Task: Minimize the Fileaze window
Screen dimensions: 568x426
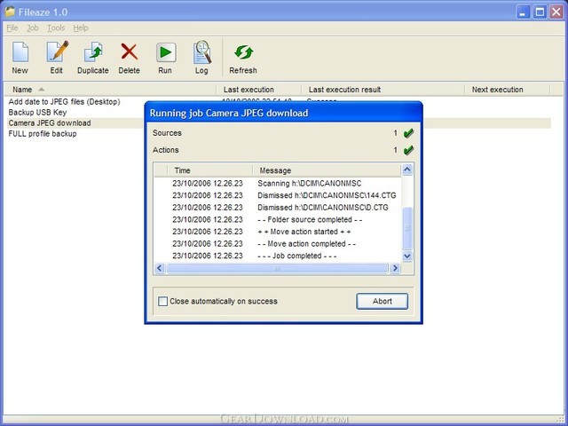Action: coord(523,12)
